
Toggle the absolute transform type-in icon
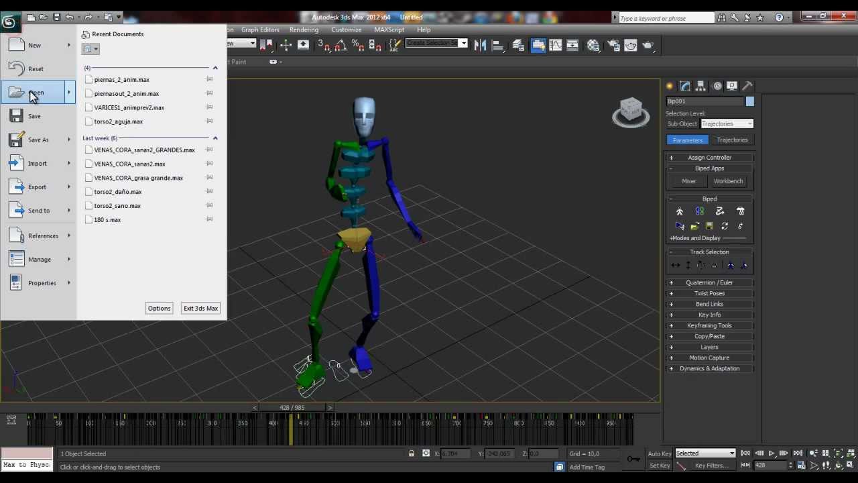tap(426, 453)
